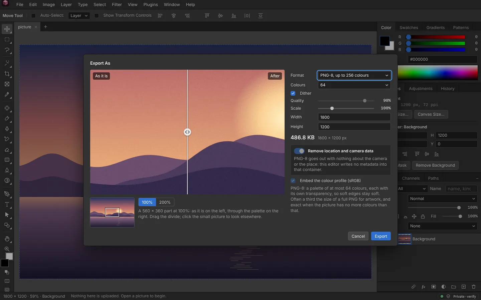The height and width of the screenshot is (300, 481).
Task: Click into the Width field
Action: (x=354, y=117)
